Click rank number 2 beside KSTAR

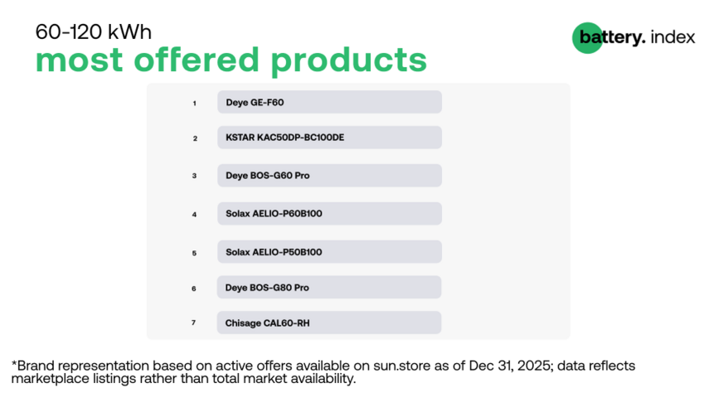[x=195, y=138]
